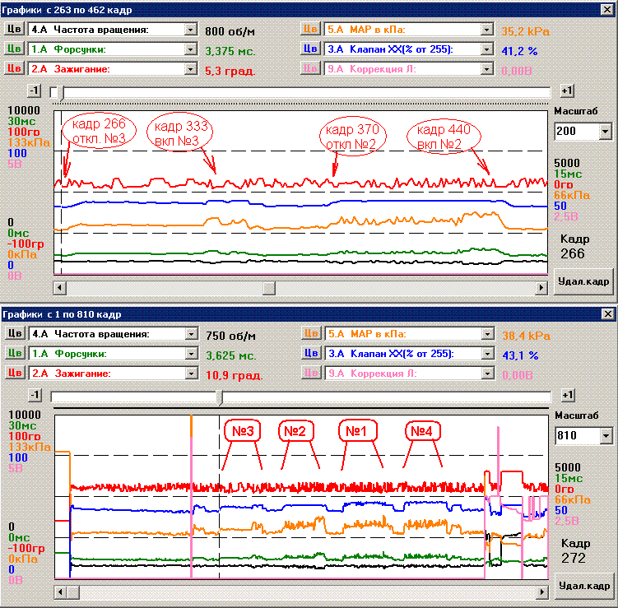Viewport: 618px width, 608px height.
Task: Click Удал.кадр button in the top window
Action: click(x=583, y=281)
